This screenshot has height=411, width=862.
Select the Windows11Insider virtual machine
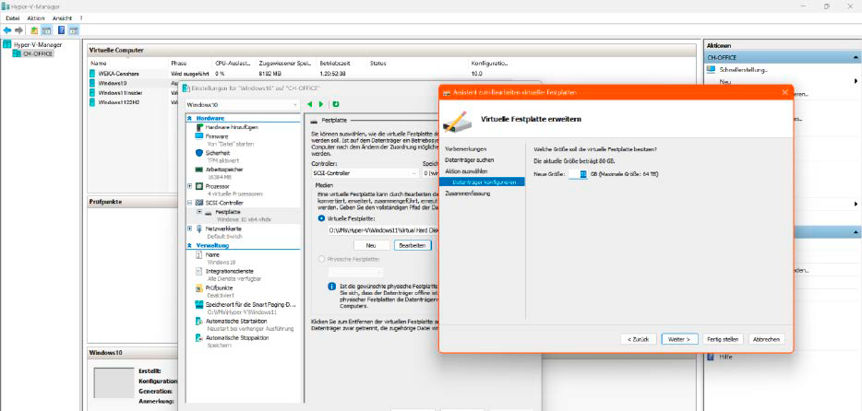[120, 93]
